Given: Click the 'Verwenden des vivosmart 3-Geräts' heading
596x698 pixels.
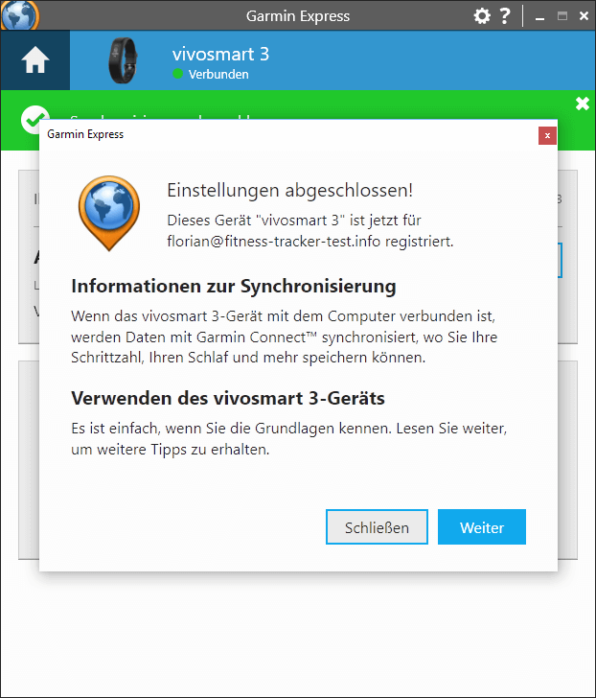Looking at the screenshot, I should click(x=228, y=399).
